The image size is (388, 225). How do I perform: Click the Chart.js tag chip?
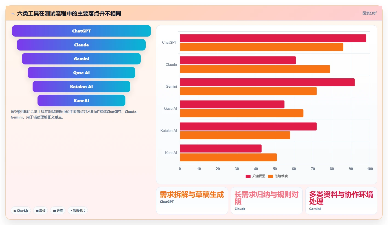pyautogui.click(x=21, y=211)
